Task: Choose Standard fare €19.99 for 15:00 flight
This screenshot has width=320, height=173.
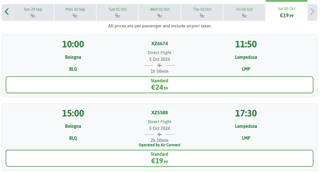Action: pos(160,158)
